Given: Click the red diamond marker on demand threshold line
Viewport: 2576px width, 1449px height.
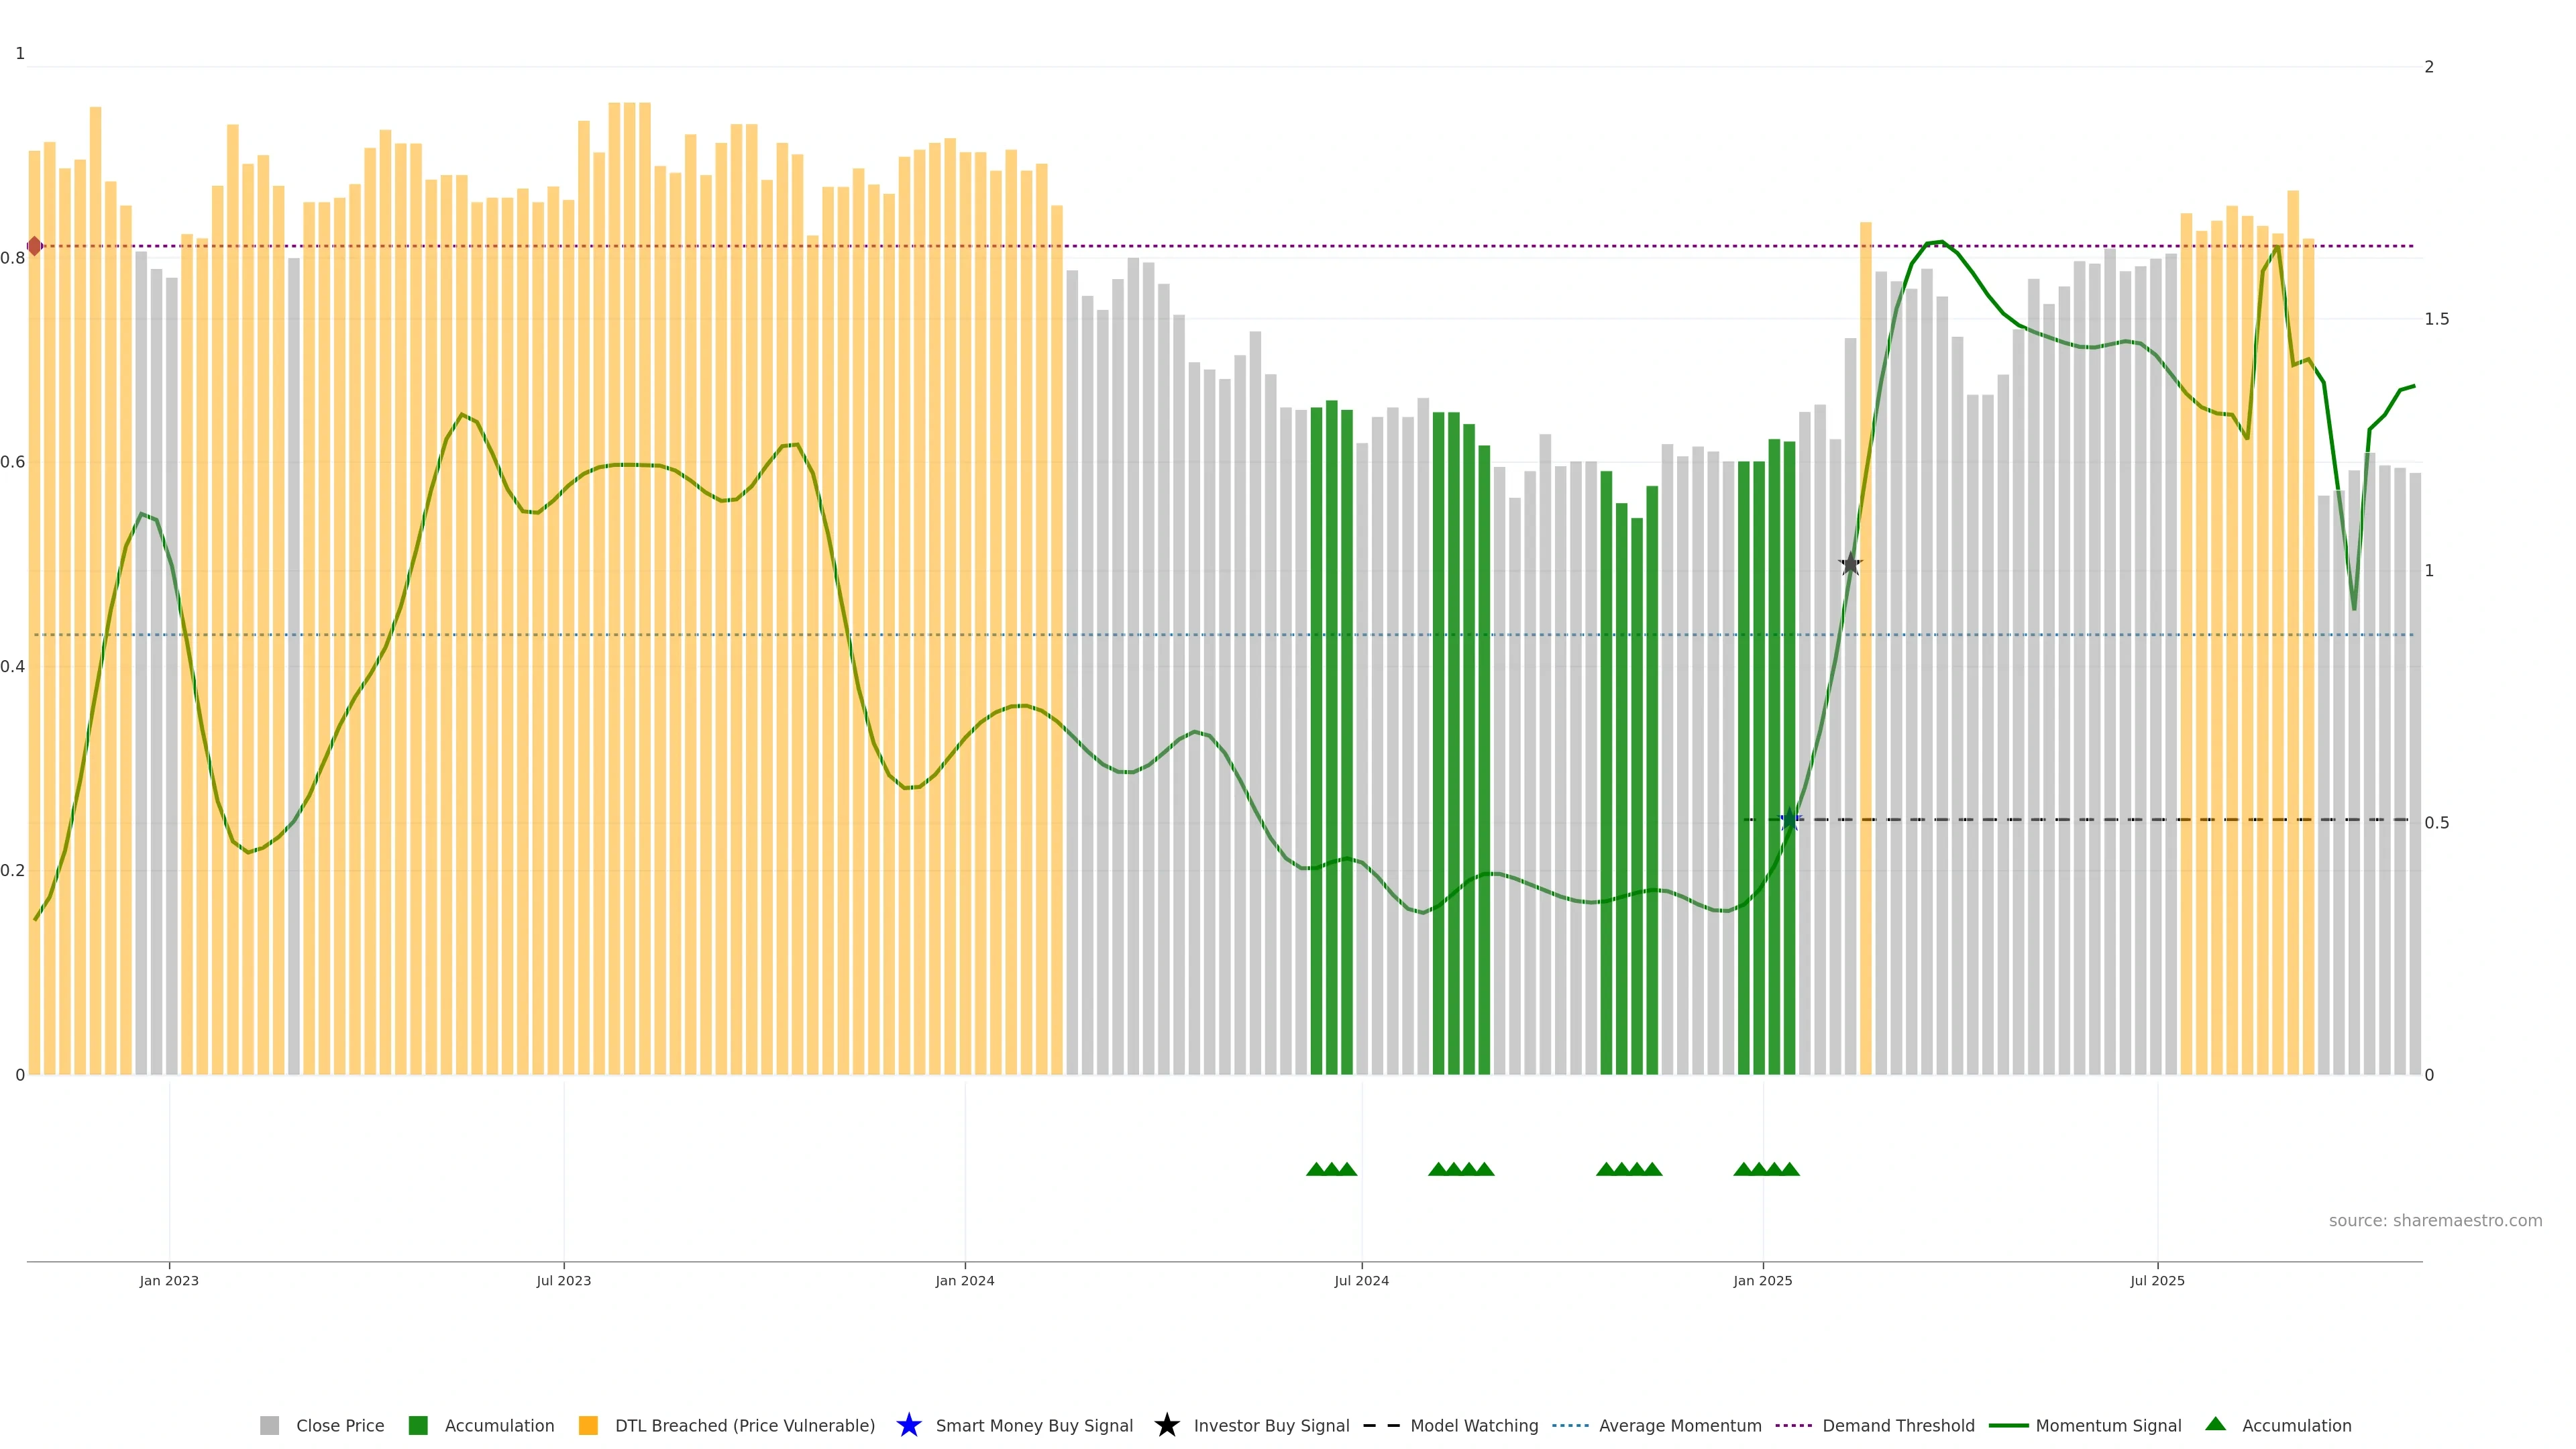Looking at the screenshot, I should click(34, 246).
